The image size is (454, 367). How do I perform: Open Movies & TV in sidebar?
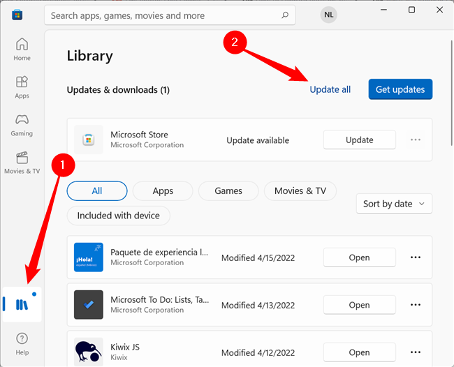click(22, 163)
